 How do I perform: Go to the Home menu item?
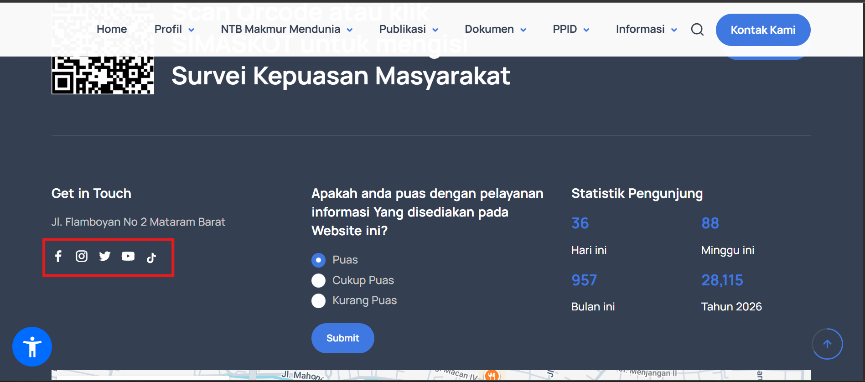tap(112, 29)
